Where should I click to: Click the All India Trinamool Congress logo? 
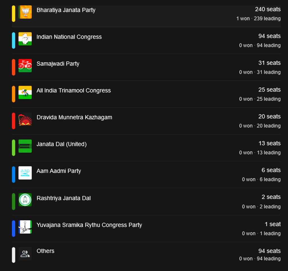click(25, 92)
